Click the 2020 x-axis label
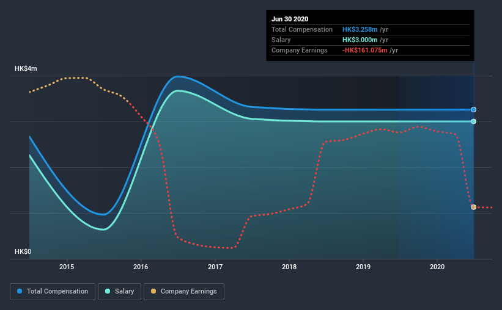This screenshot has width=502, height=310. tap(437, 267)
